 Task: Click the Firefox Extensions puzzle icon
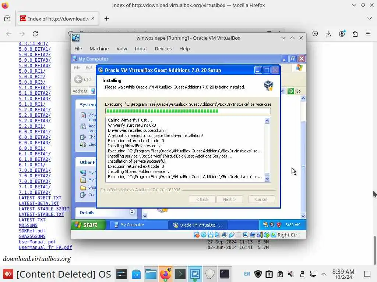click(355, 34)
